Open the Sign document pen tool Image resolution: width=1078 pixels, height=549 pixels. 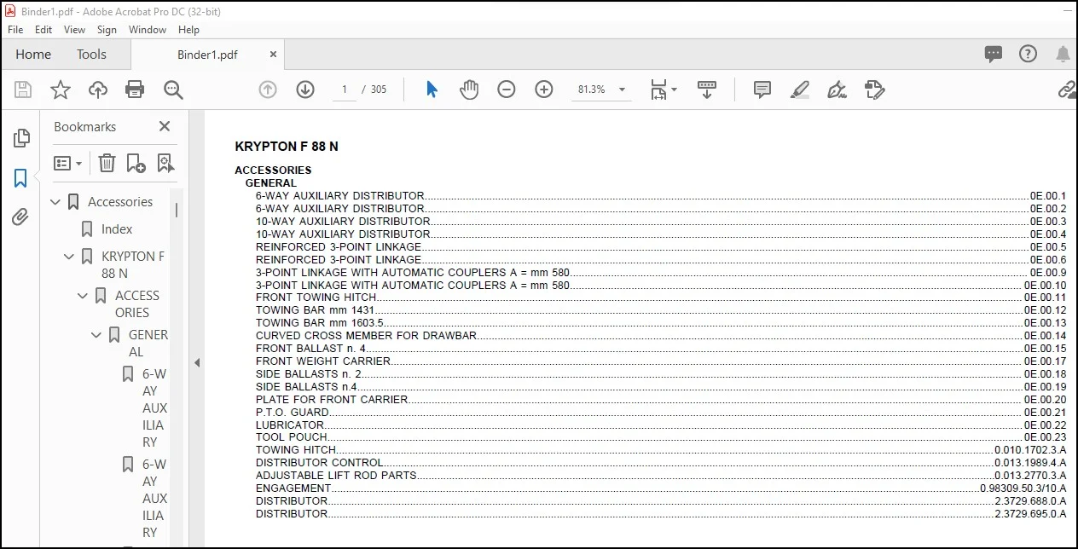click(x=837, y=90)
